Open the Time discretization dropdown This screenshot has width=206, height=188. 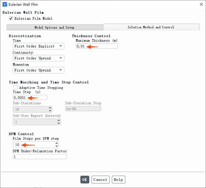[38, 46]
